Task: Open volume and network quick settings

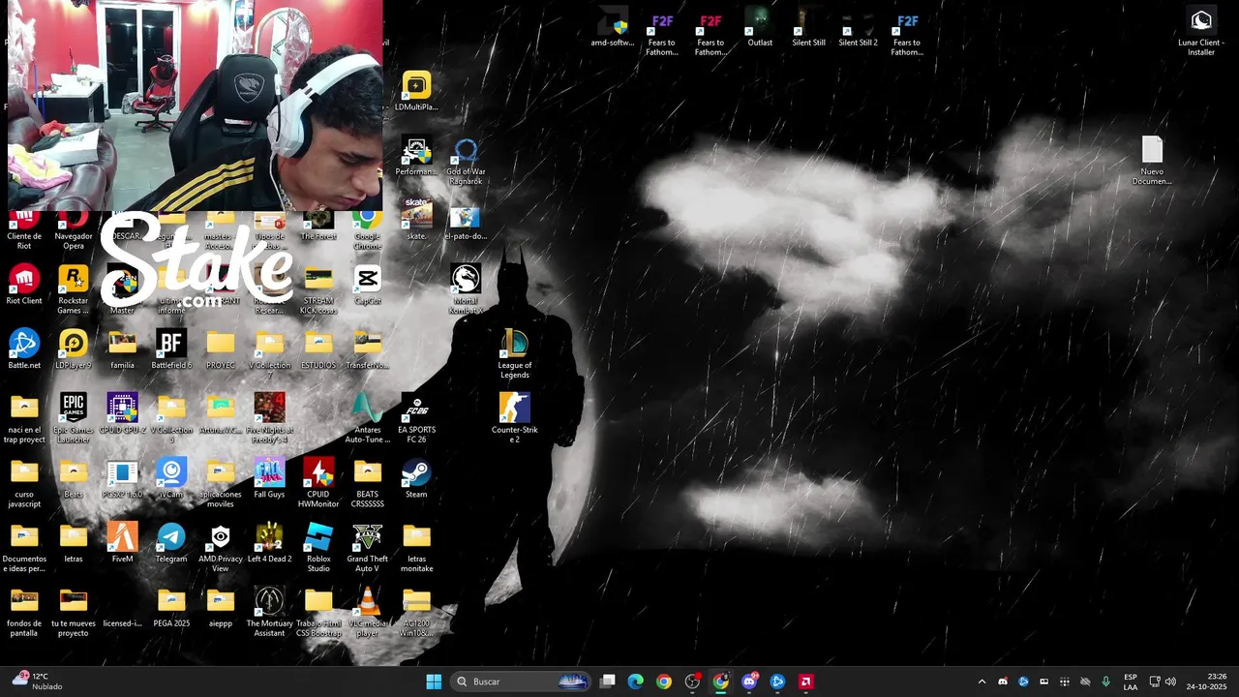Action: click(1163, 682)
